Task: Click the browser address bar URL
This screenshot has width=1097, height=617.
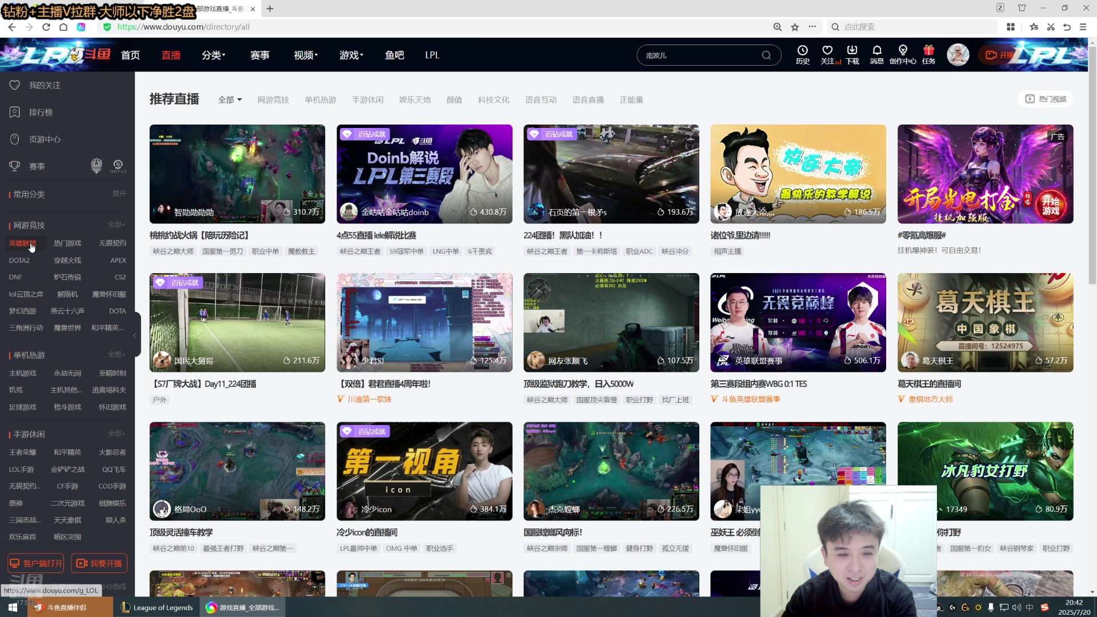Action: tap(183, 27)
